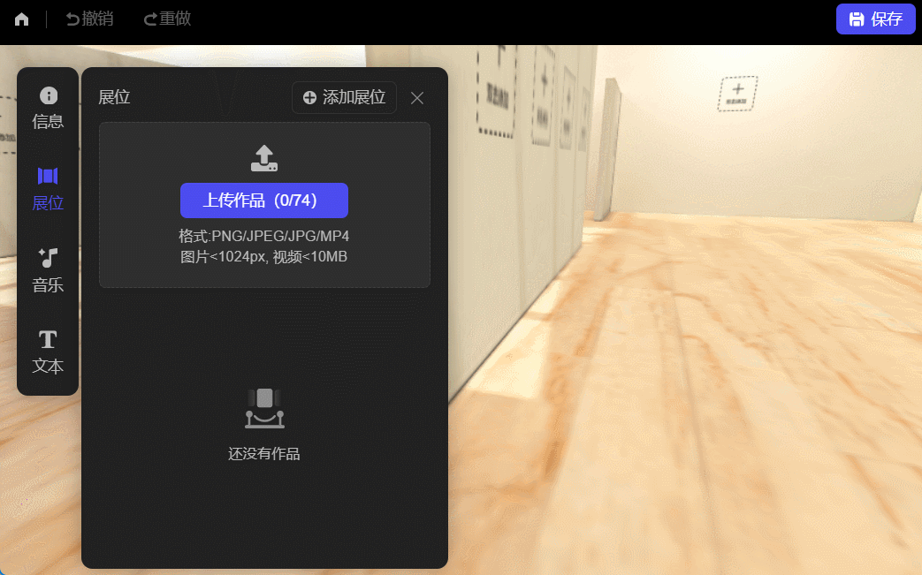This screenshot has width=922, height=575.
Task: Click the empty-state artwork icon
Action: point(263,408)
